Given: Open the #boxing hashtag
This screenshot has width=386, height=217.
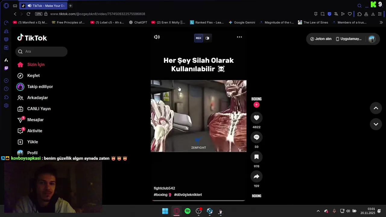Looking at the screenshot, I should pos(163,195).
